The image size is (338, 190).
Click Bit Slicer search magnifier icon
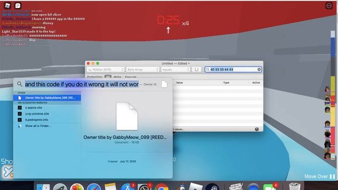pos(208,69)
